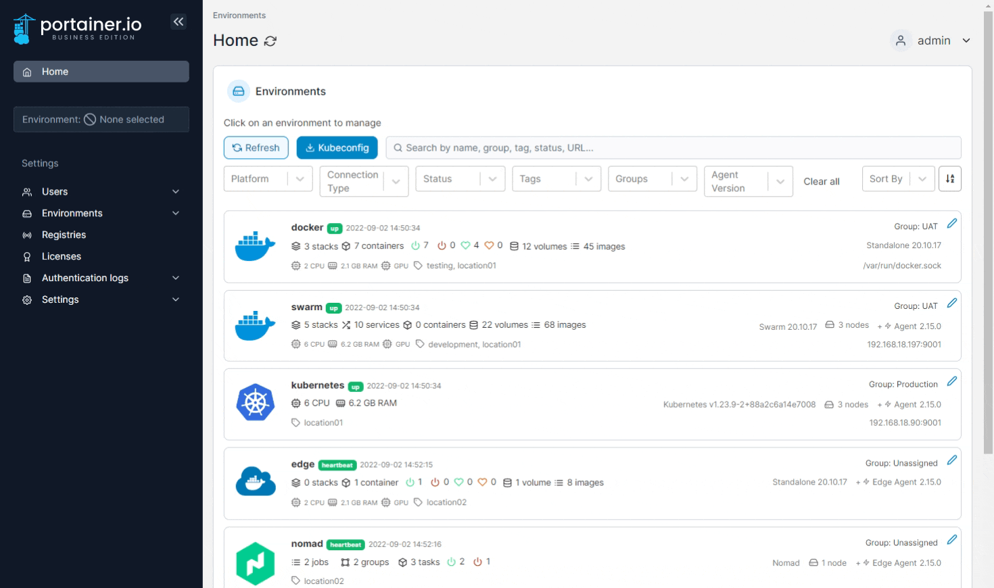Screen dimensions: 994x588
Task: Click the Environments panel header icon
Action: click(x=239, y=91)
